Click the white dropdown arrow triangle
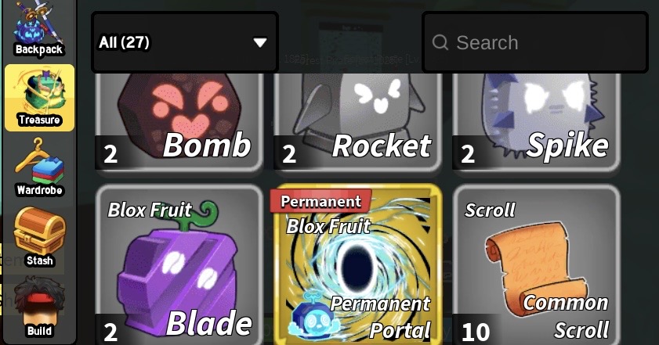 [260, 42]
